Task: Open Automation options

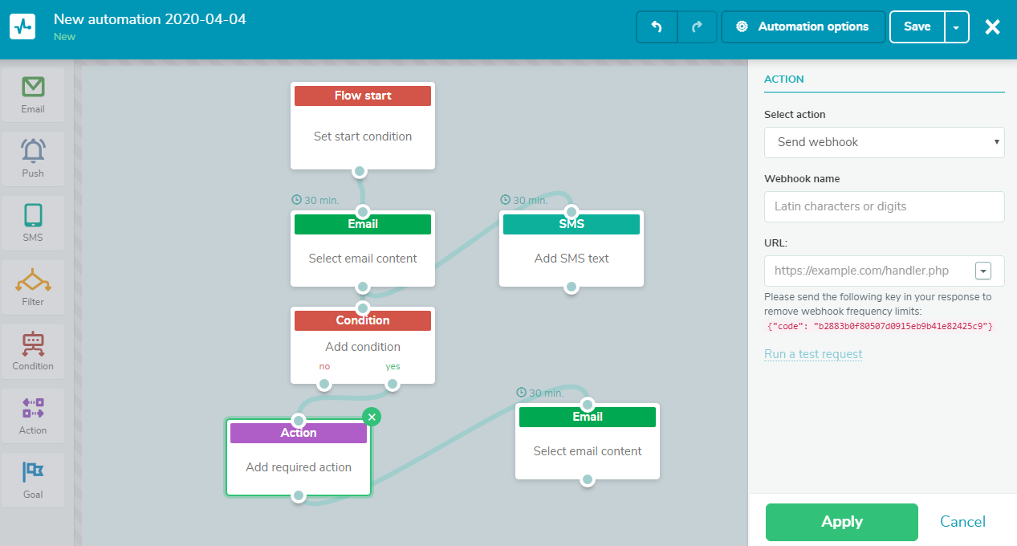Action: pos(803,26)
